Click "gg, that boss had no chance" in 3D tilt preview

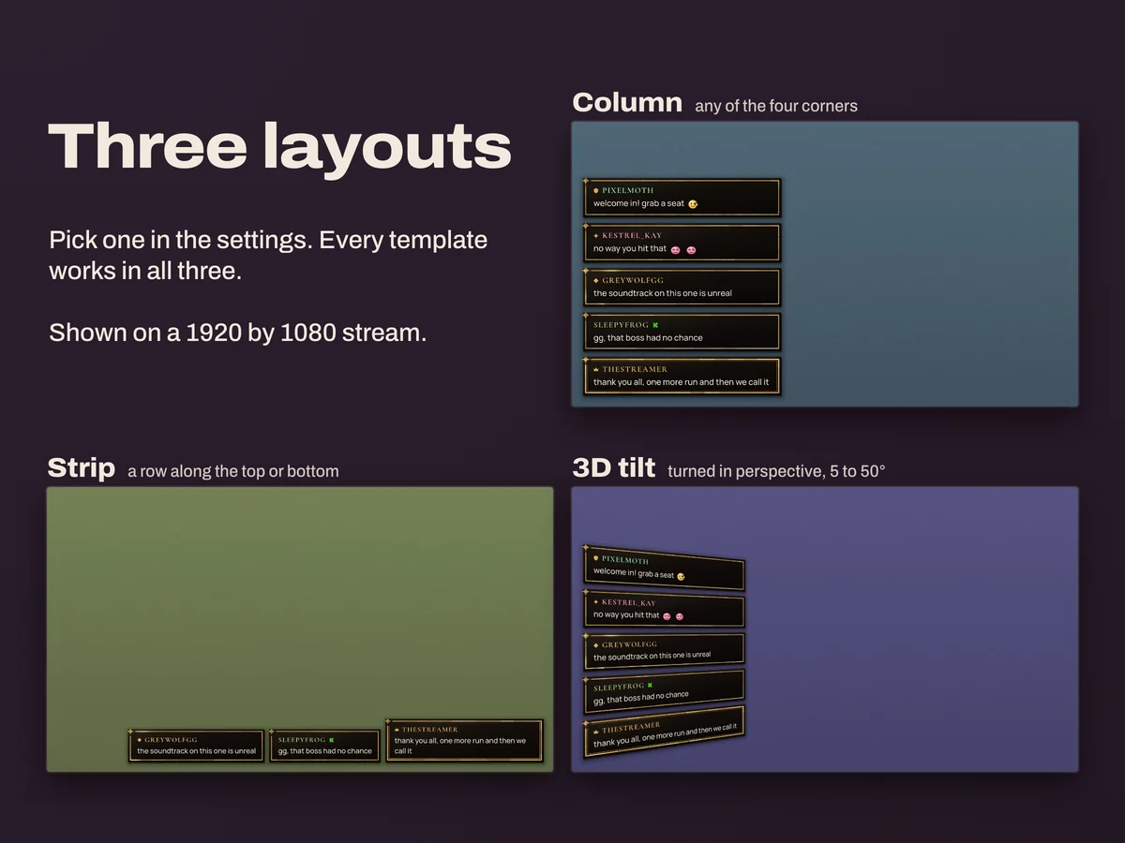[641, 698]
